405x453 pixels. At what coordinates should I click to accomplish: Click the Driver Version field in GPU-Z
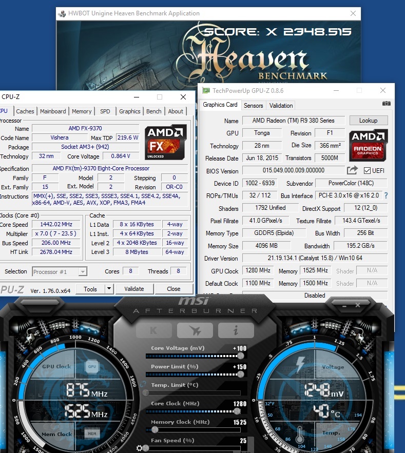point(315,258)
